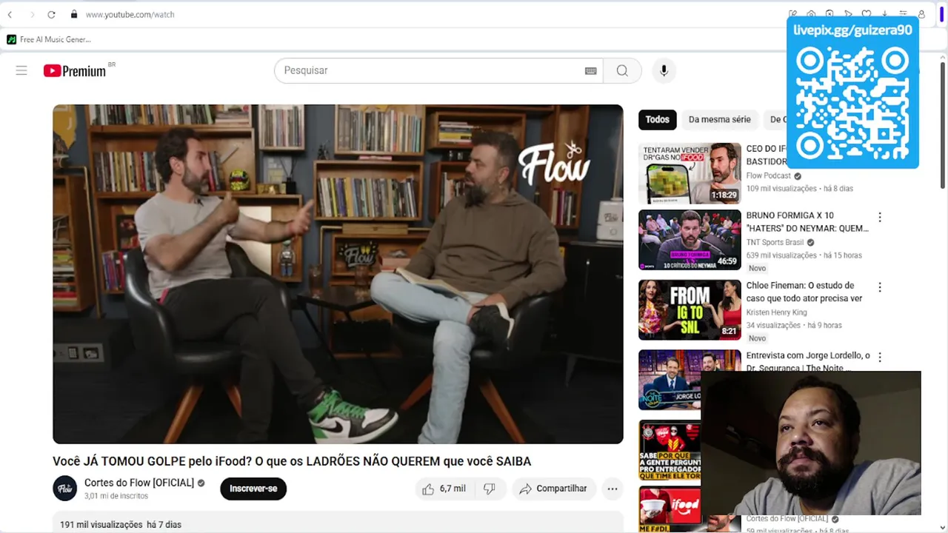Click the site lock icon in address bar
The height and width of the screenshot is (533, 948).
(x=73, y=14)
